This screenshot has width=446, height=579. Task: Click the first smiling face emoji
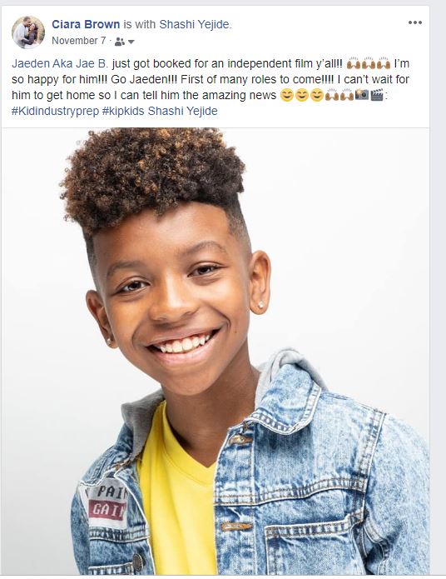287,95
